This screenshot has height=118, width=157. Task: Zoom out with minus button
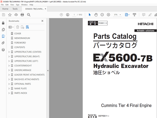[x=102, y=15]
